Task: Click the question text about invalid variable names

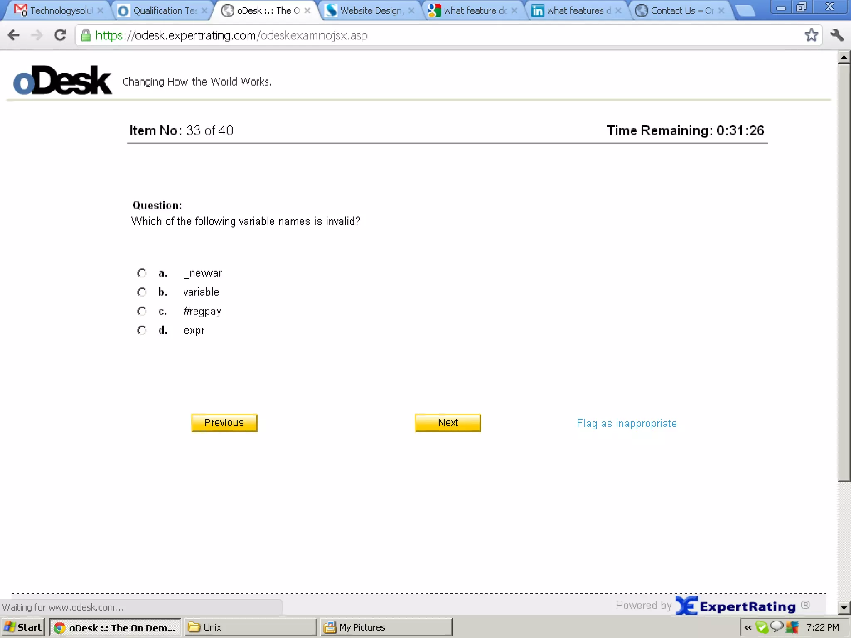Action: coord(246,221)
